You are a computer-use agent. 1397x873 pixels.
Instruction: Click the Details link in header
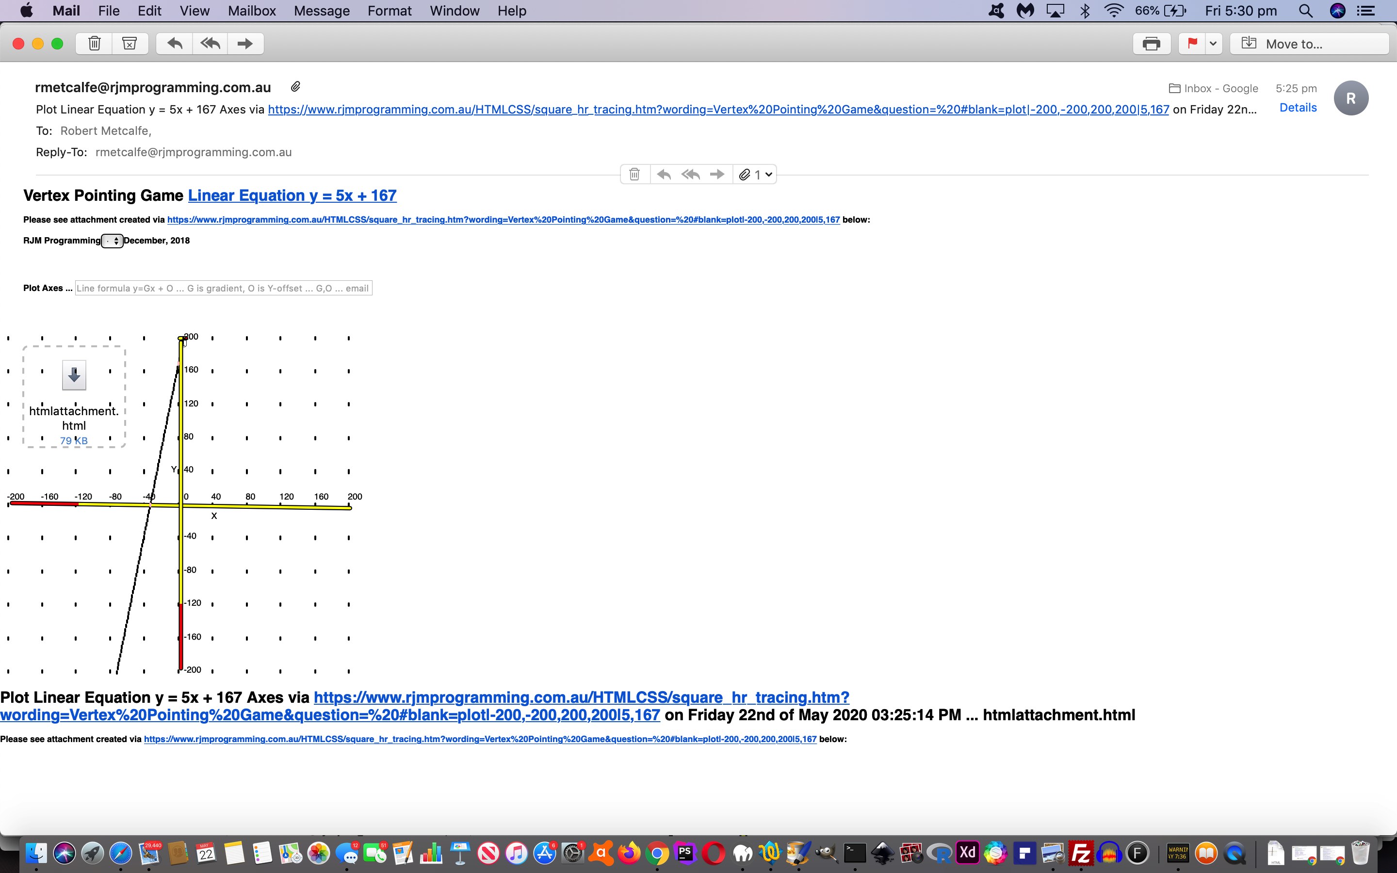click(1298, 108)
